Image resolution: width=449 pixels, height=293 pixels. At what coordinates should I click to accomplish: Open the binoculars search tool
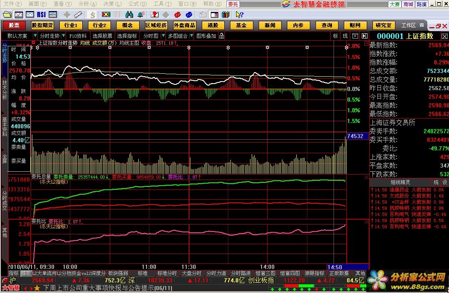129,14
